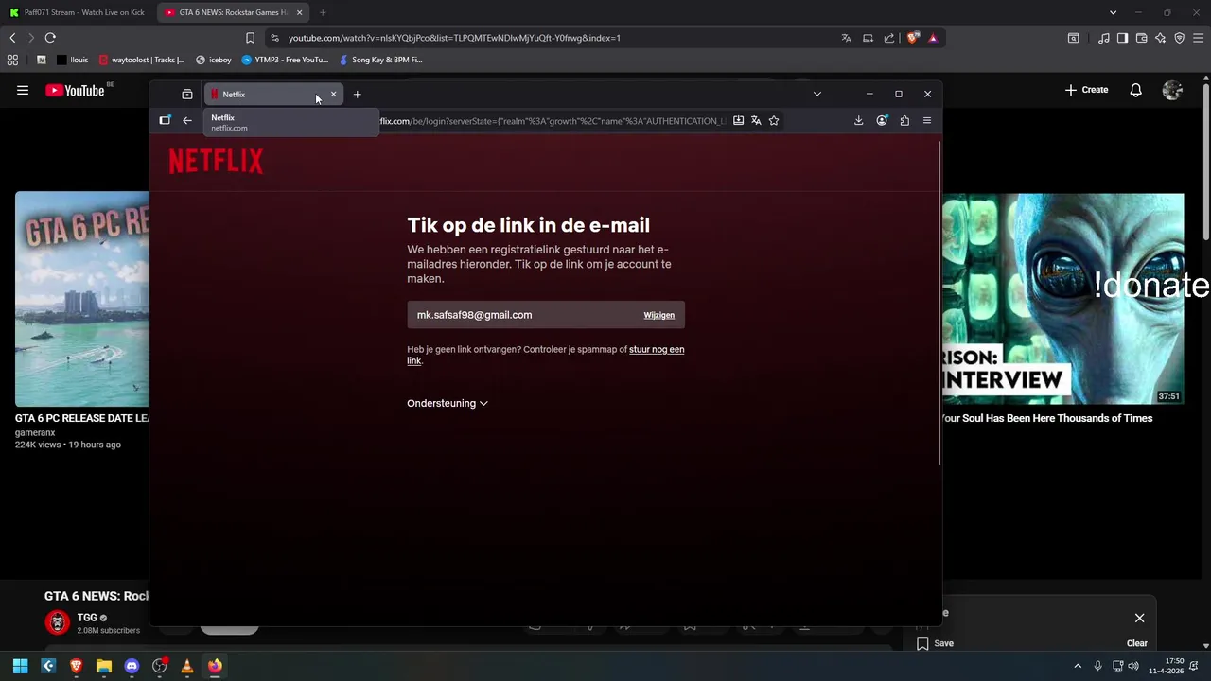Click the Netflix page vertical scrollbar
The image size is (1211, 681).
point(939,303)
